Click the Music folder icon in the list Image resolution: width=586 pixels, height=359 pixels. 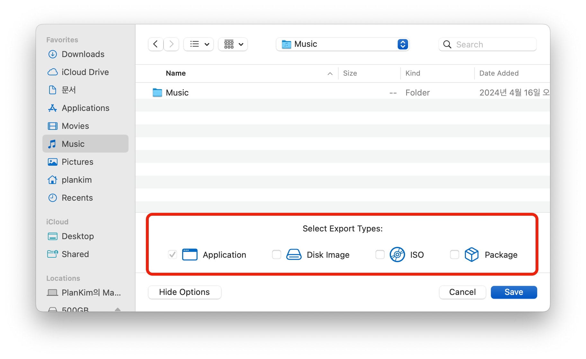[157, 93]
